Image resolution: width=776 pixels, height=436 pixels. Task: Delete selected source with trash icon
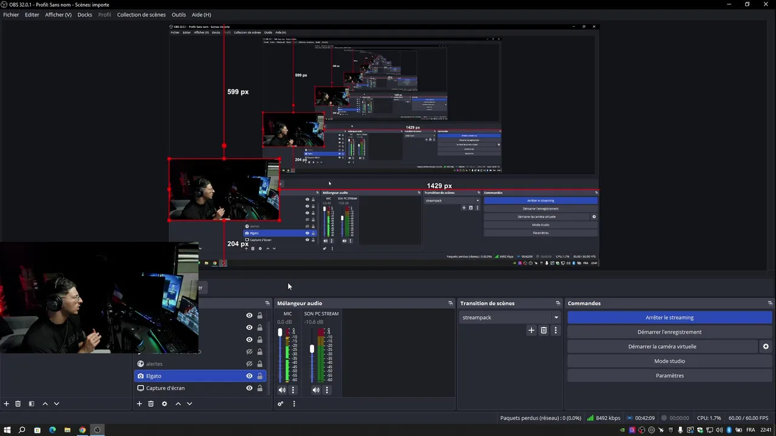pos(151,404)
